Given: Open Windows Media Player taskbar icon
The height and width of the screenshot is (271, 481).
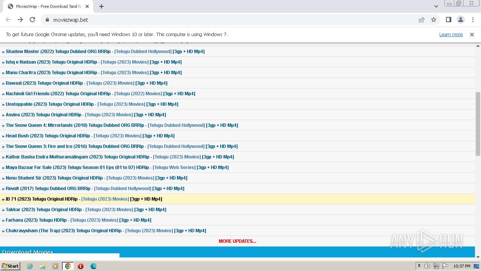Looking at the screenshot, I should tap(55, 266).
